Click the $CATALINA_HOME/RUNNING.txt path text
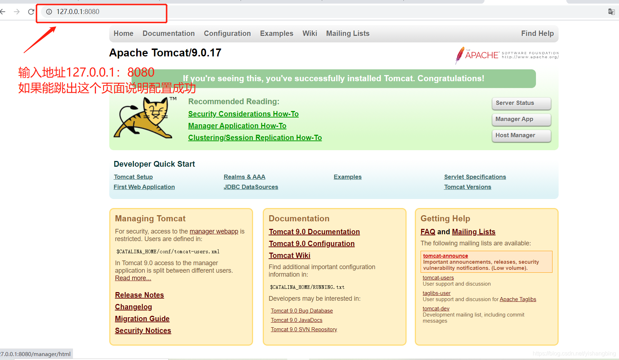The height and width of the screenshot is (360, 619). coord(307,287)
